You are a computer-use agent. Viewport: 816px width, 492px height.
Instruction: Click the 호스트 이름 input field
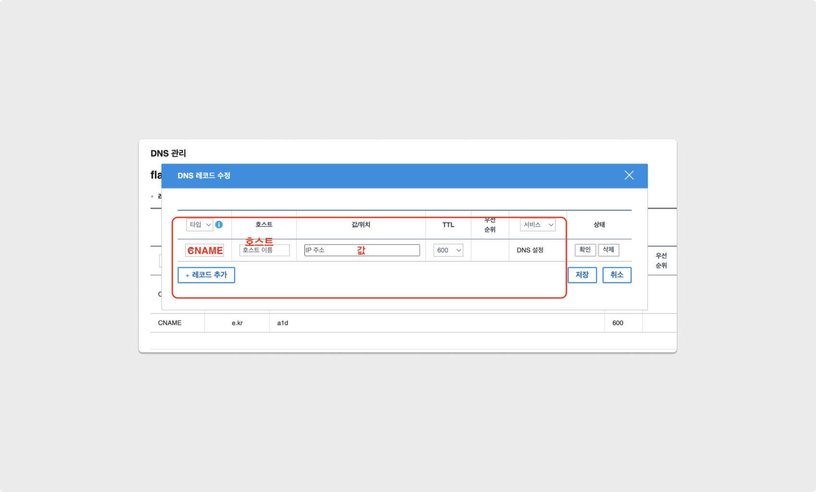pyautogui.click(x=264, y=250)
